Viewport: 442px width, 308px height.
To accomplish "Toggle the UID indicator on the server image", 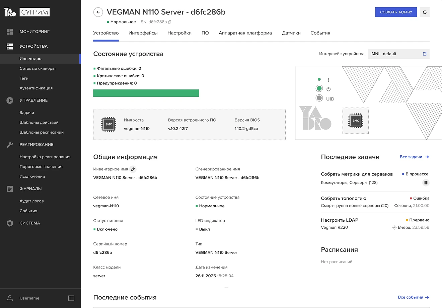I will [319, 98].
